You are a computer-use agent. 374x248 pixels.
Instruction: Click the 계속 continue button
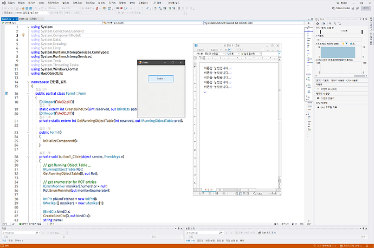(x=87, y=8)
